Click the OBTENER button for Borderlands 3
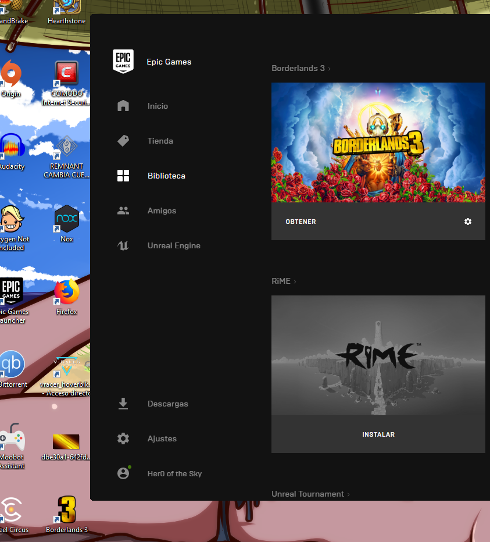 [x=301, y=222]
